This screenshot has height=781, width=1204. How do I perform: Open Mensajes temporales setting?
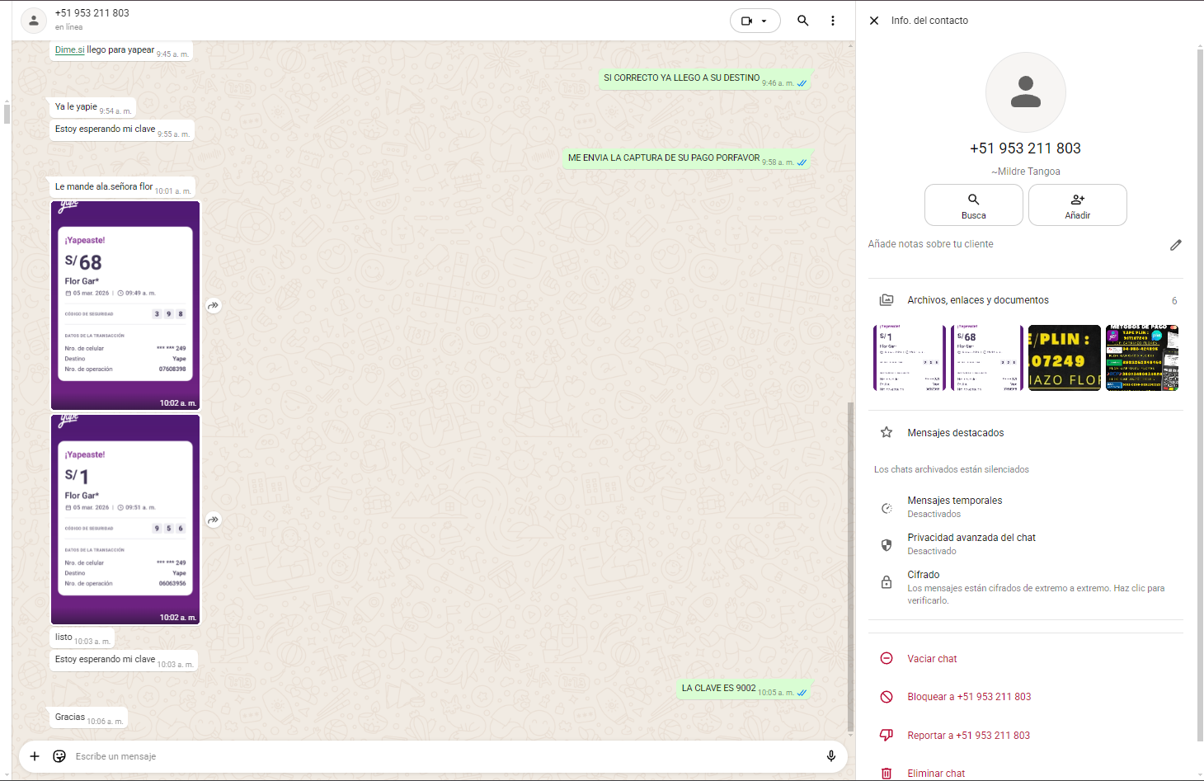[954, 506]
